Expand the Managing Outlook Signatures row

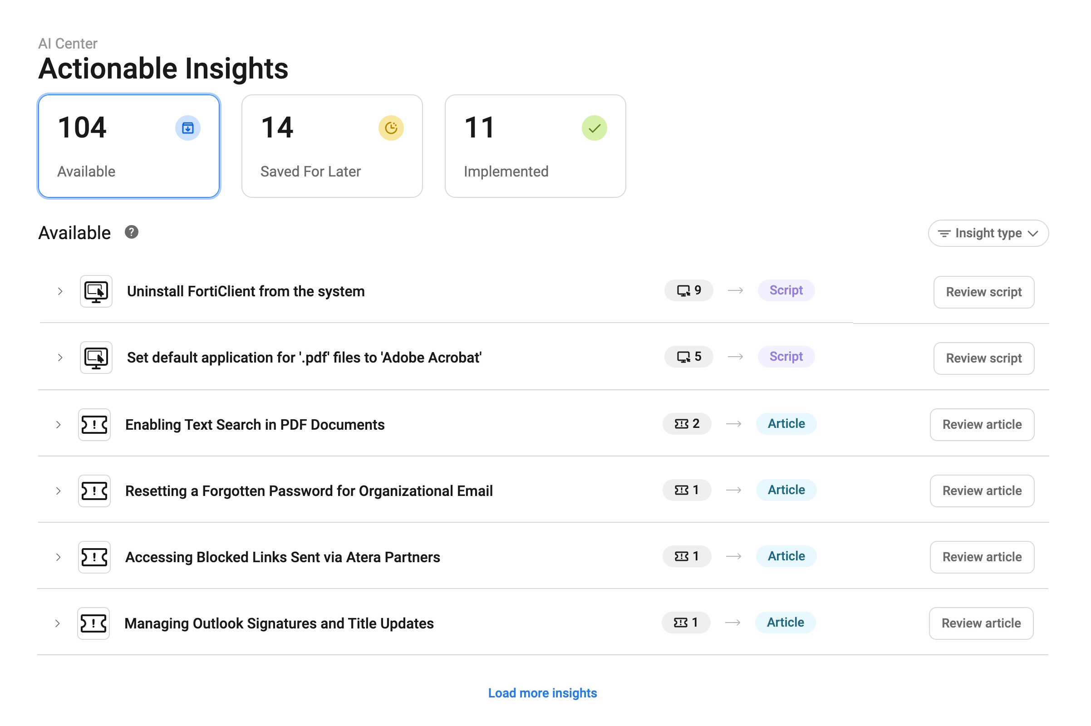57,623
